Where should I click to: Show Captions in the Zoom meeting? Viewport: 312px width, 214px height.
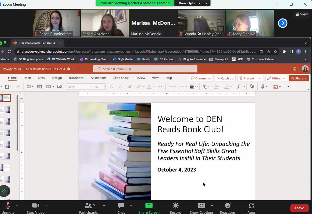(201, 208)
